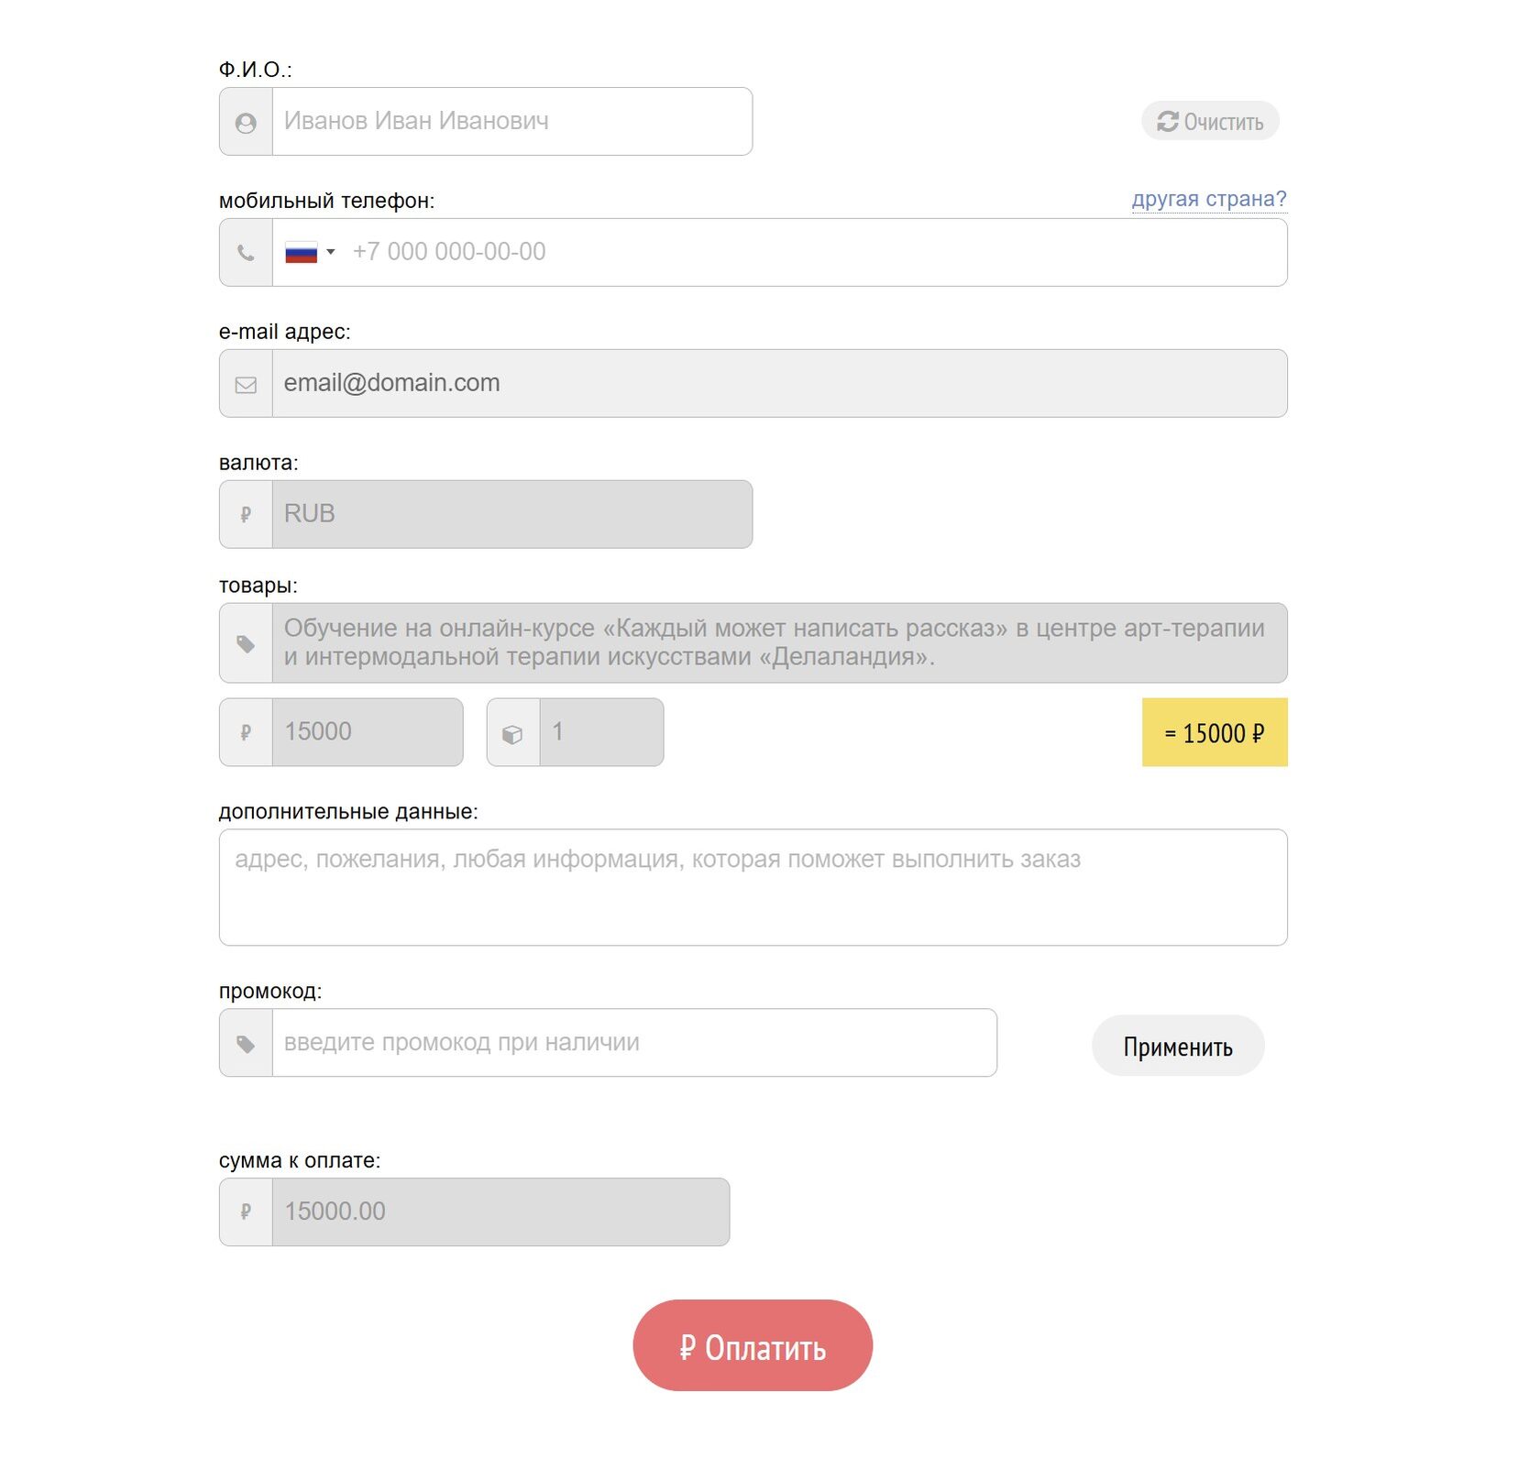Click the ruble icon beside the RUB currency field

click(246, 515)
